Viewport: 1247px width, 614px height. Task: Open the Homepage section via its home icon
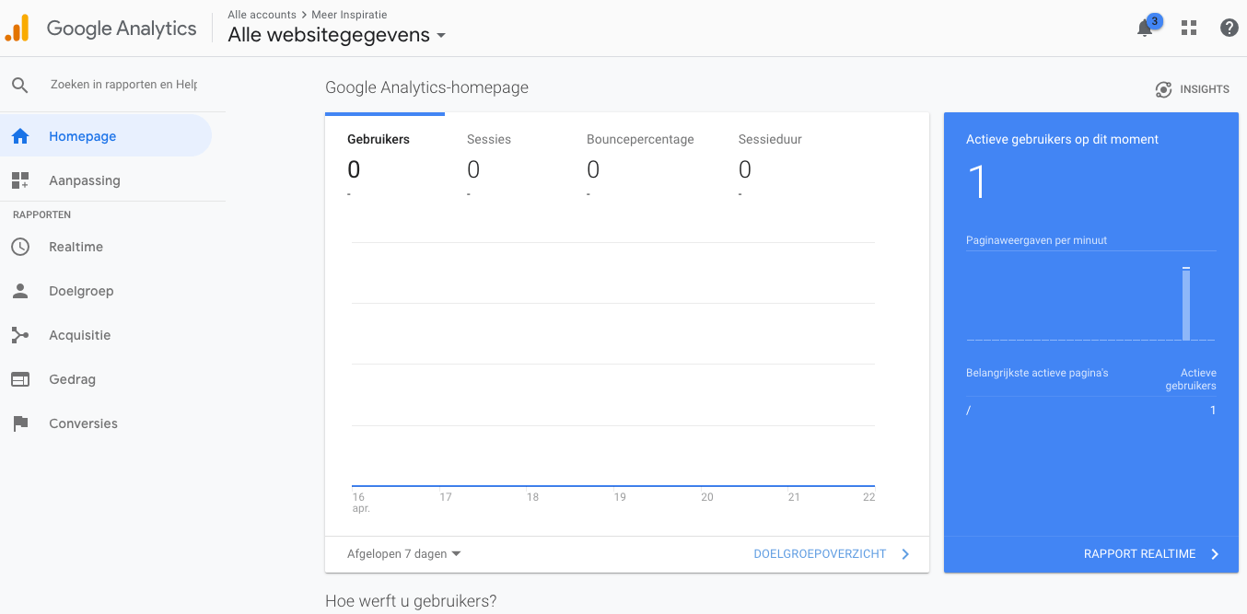pos(20,134)
